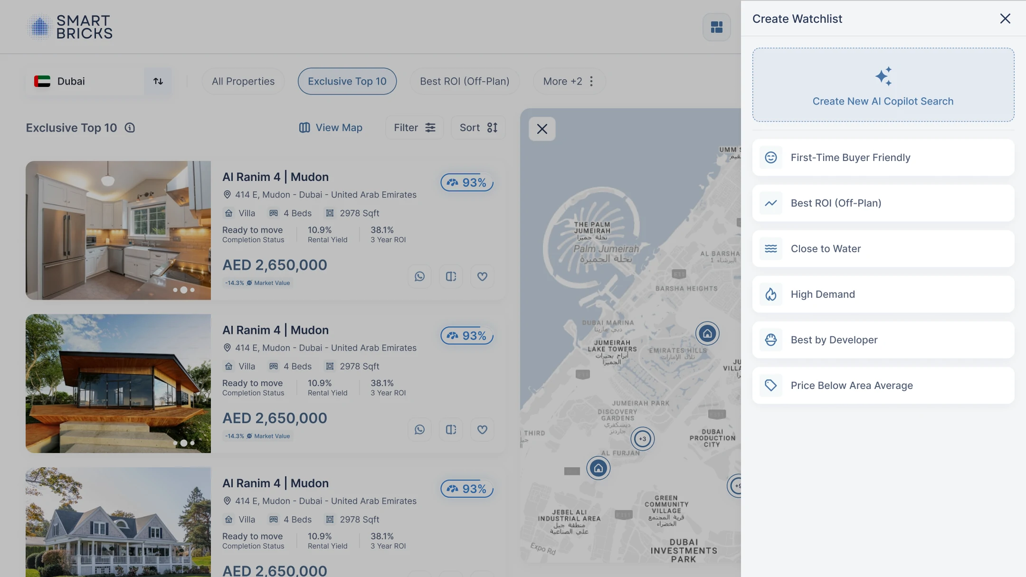Viewport: 1026px width, 577px height.
Task: Open the Sort options
Action: click(478, 128)
